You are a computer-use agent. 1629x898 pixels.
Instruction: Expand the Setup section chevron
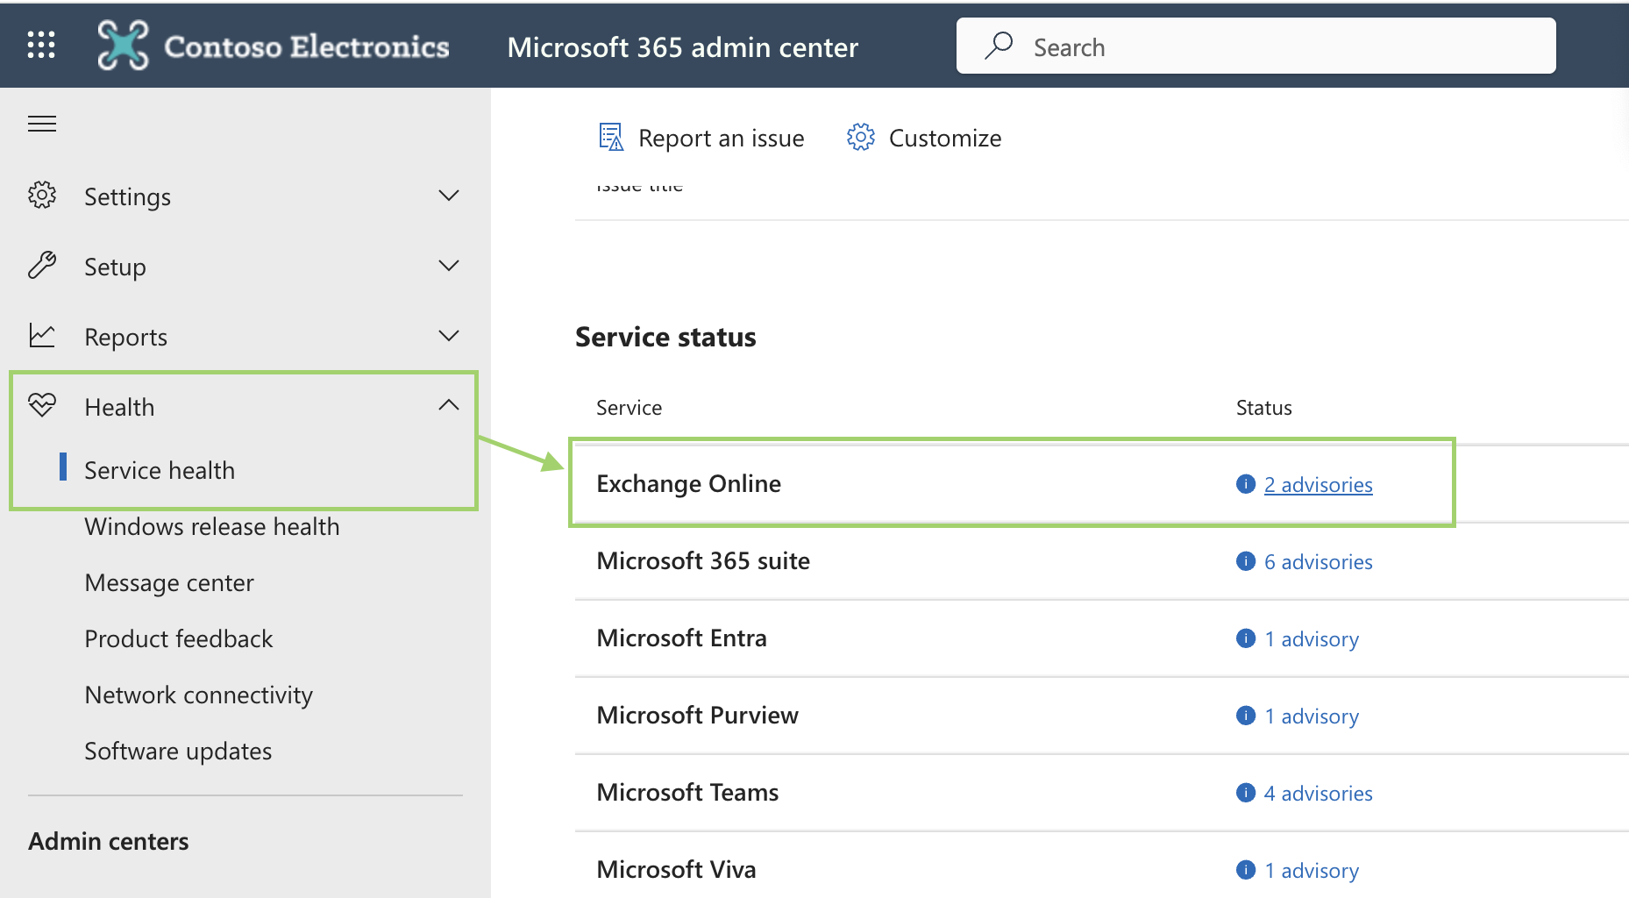pos(449,266)
